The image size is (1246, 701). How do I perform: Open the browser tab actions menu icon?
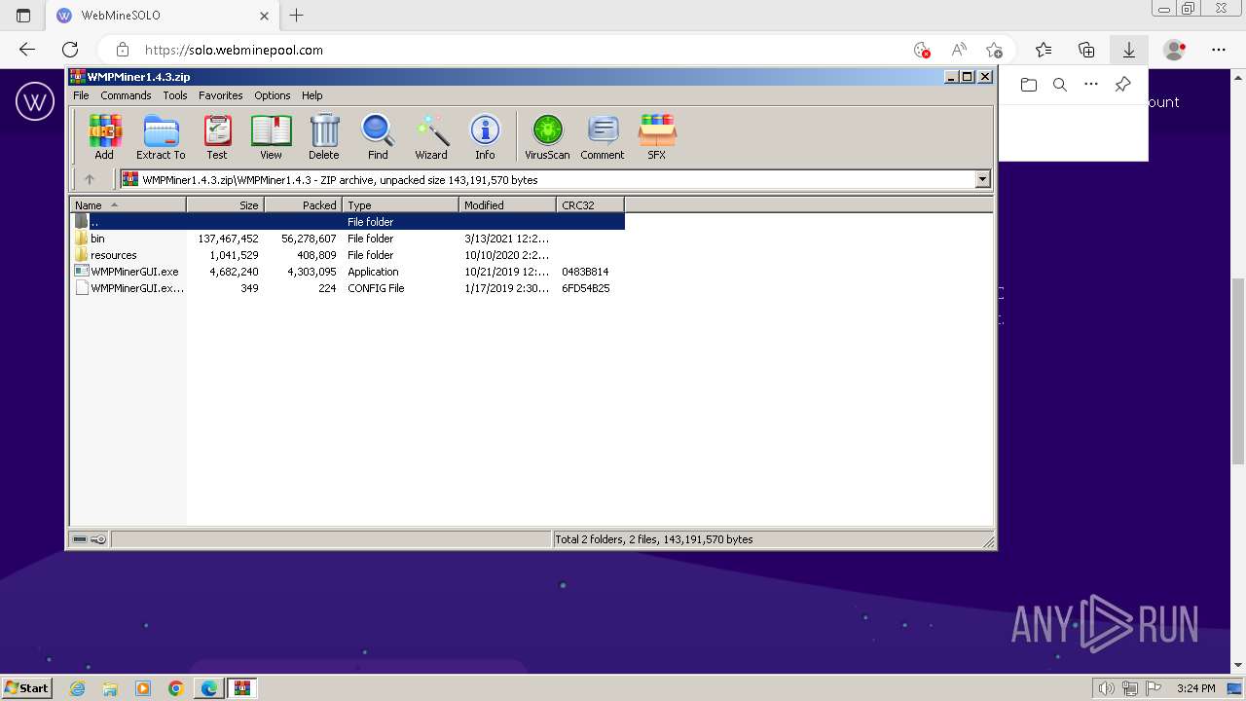23,16
